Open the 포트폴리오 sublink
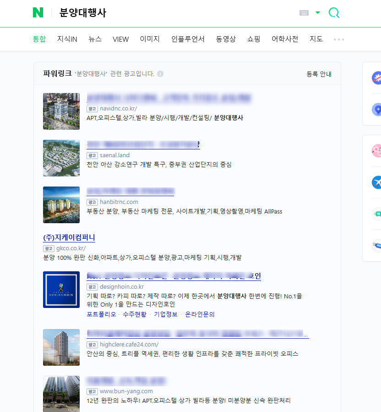The width and height of the screenshot is (381, 412). [x=101, y=314]
